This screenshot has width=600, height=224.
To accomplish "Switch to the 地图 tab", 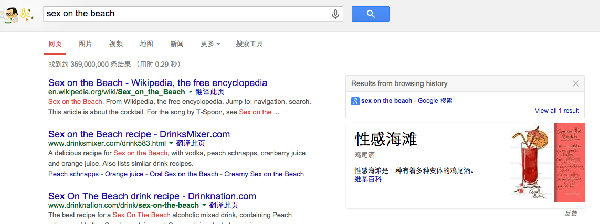I will (146, 44).
